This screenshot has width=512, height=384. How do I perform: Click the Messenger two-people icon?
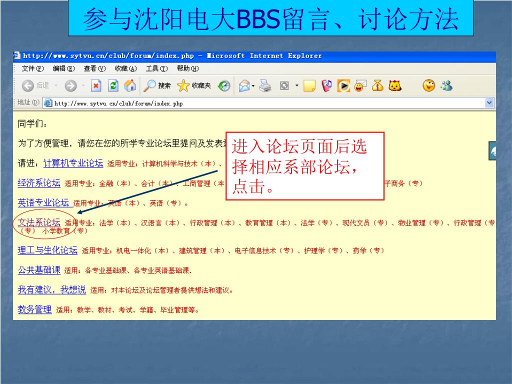coord(446,85)
